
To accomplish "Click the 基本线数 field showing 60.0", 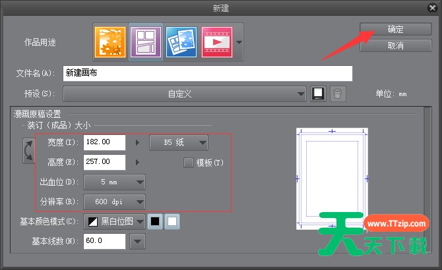I will pos(104,241).
